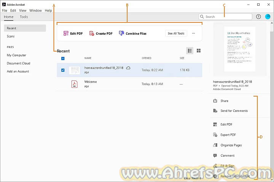The image size is (274, 182).
Task: Open the Window menu
Action: [x=35, y=11]
